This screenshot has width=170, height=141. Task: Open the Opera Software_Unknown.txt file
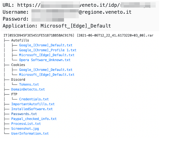pyautogui.click(x=45, y=60)
